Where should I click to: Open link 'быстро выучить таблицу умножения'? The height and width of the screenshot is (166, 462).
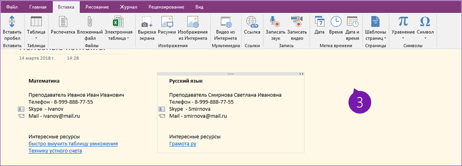(73, 144)
